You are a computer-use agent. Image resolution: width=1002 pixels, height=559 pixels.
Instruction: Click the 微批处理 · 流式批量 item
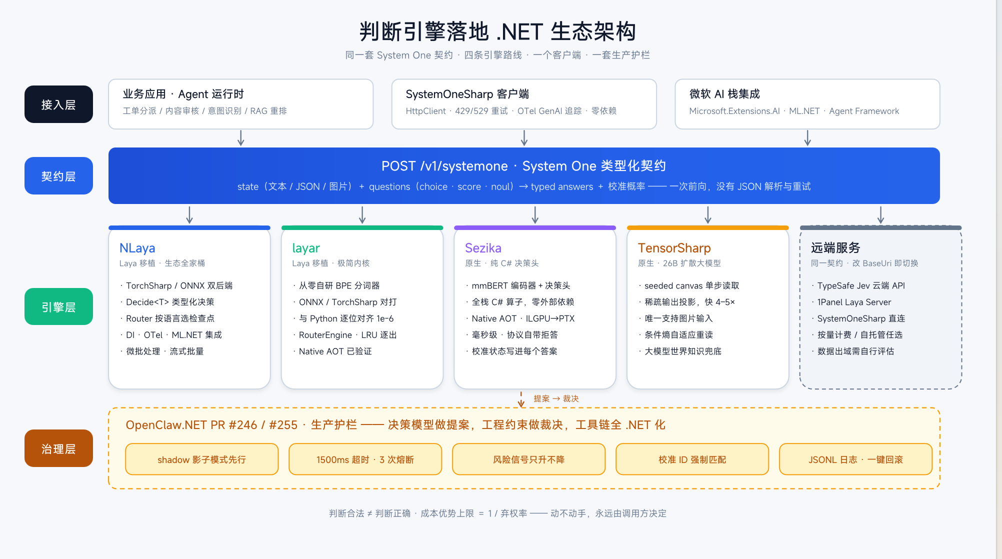click(165, 351)
